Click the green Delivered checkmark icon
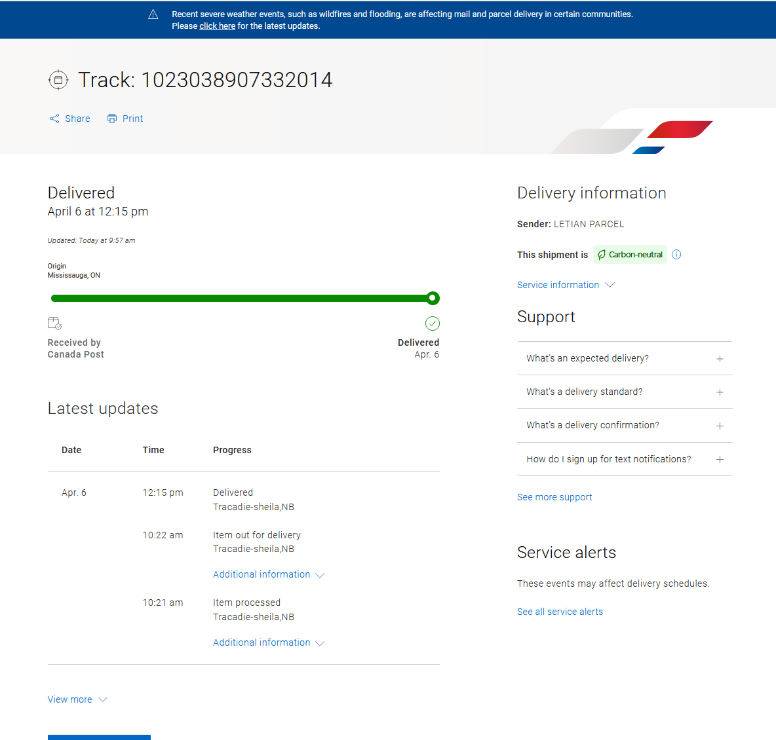This screenshot has height=740, width=776. [433, 324]
